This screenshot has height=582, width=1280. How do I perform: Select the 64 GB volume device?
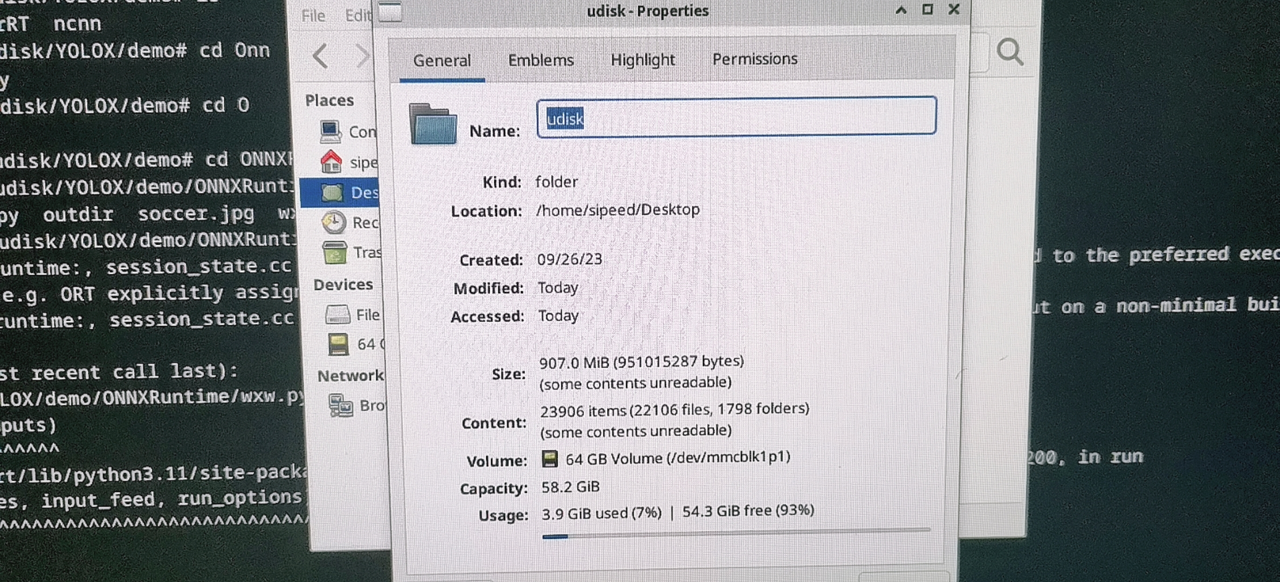pyautogui.click(x=355, y=344)
